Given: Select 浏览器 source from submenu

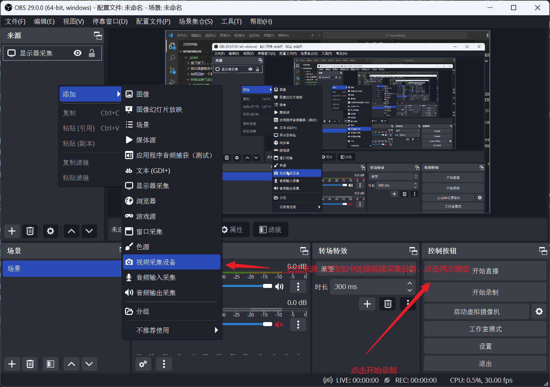Looking at the screenshot, I should pos(171,201).
